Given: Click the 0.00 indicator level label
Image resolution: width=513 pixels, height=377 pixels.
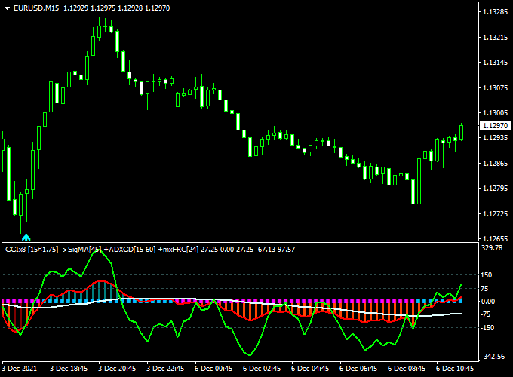Looking at the screenshot, I should click(488, 301).
